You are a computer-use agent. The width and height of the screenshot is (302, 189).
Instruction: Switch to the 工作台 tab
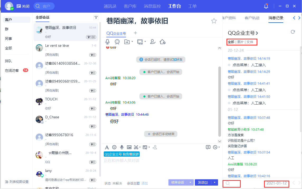pyautogui.click(x=174, y=6)
